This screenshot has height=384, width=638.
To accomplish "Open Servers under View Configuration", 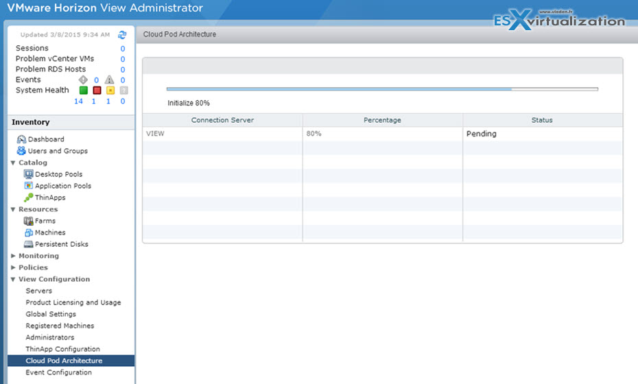I will coord(38,291).
